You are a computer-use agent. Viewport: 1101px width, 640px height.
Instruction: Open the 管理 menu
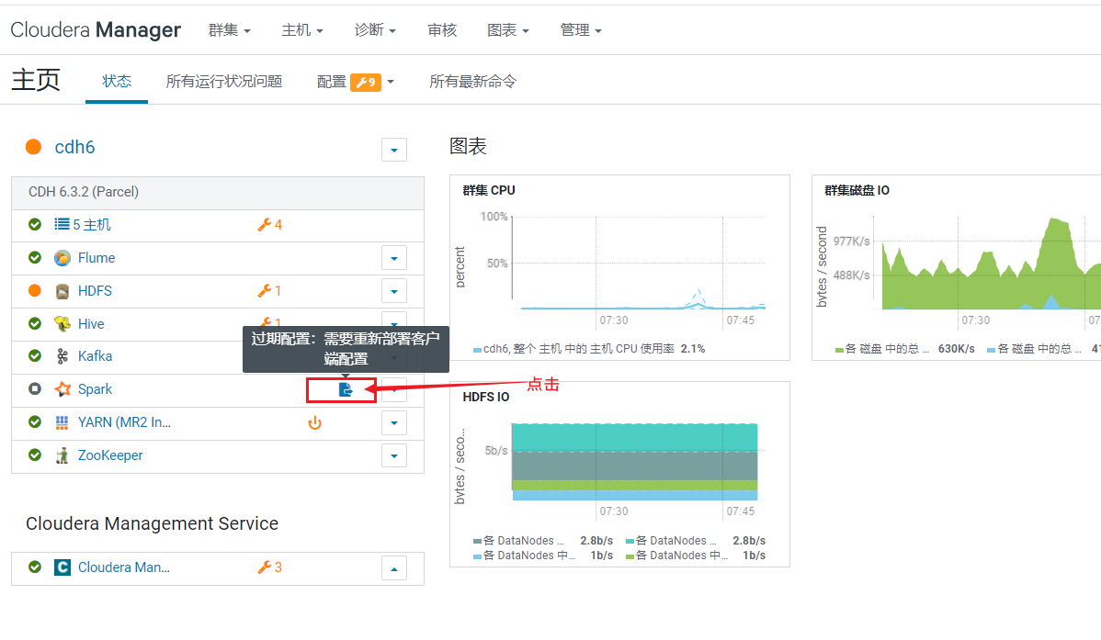coord(581,30)
